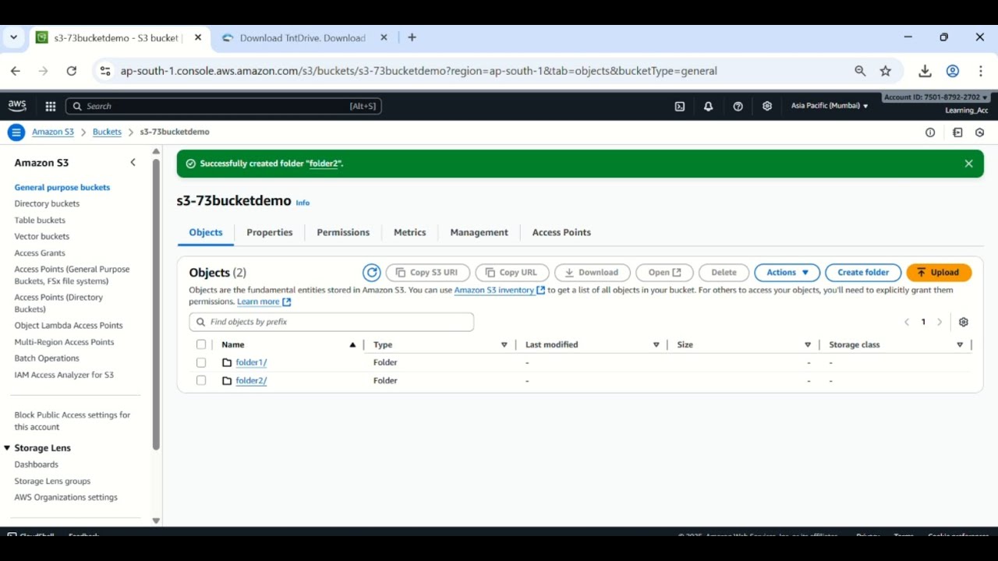Open Chrome profile avatar

point(953,71)
